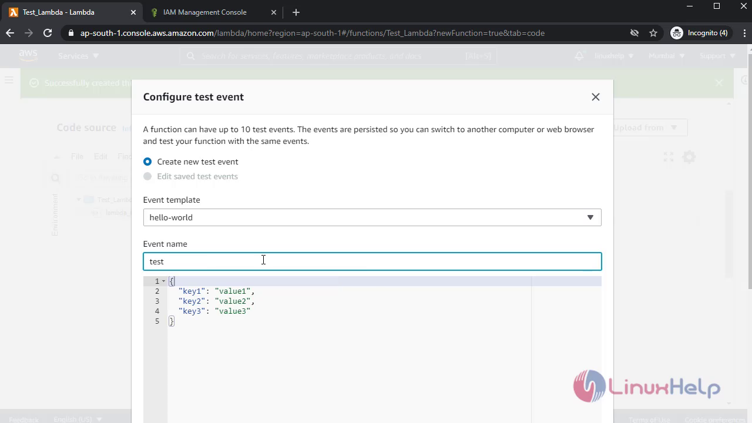This screenshot has width=752, height=423.
Task: Open a new browser tab
Action: tap(296, 12)
